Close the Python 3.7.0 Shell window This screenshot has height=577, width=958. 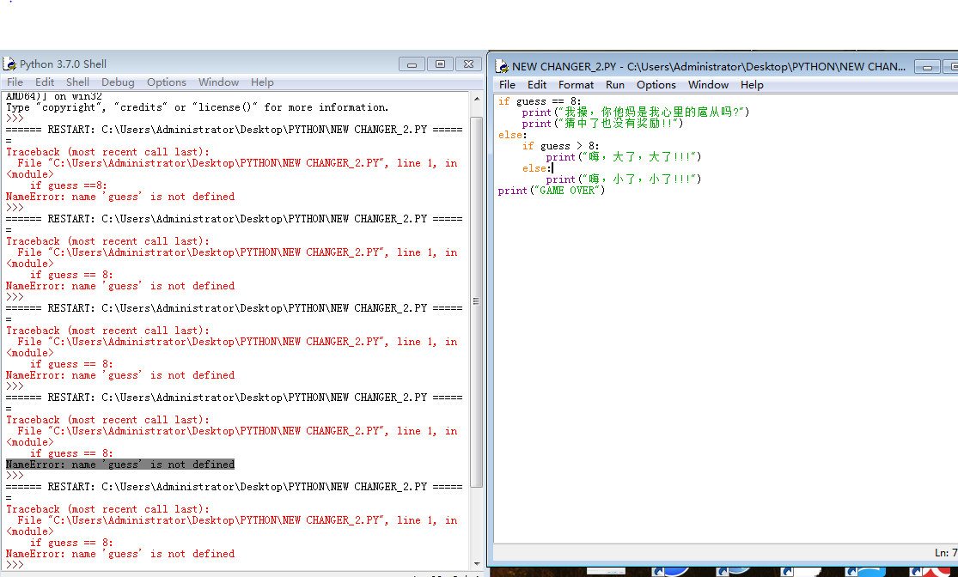[468, 64]
